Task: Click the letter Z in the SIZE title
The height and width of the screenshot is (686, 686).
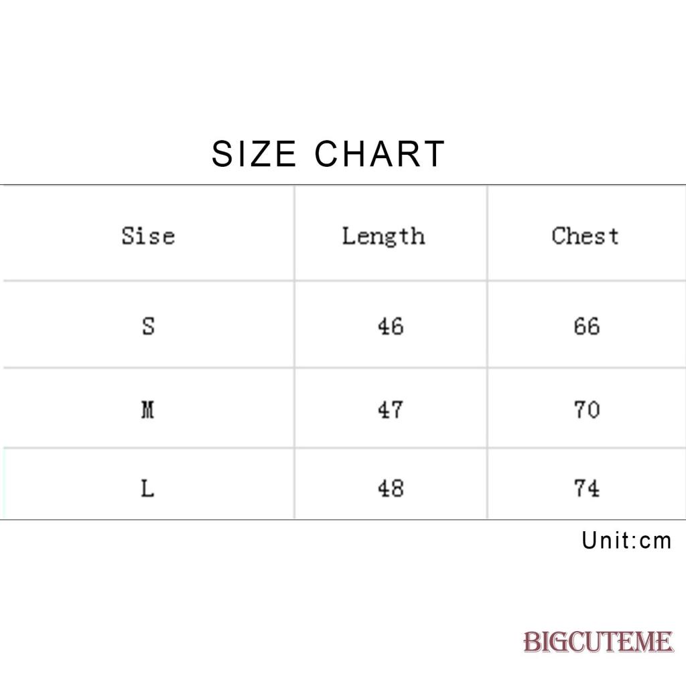Action: [259, 154]
